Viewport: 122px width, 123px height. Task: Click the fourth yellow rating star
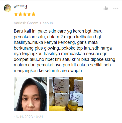coord(29,14)
